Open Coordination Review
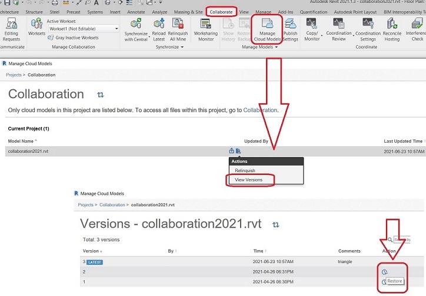Screen dimensions: 426x296 click(339, 29)
